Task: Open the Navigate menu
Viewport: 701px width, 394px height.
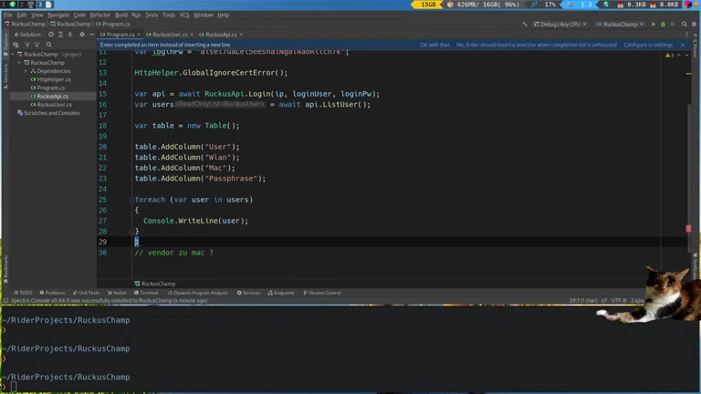Action: 58,15
